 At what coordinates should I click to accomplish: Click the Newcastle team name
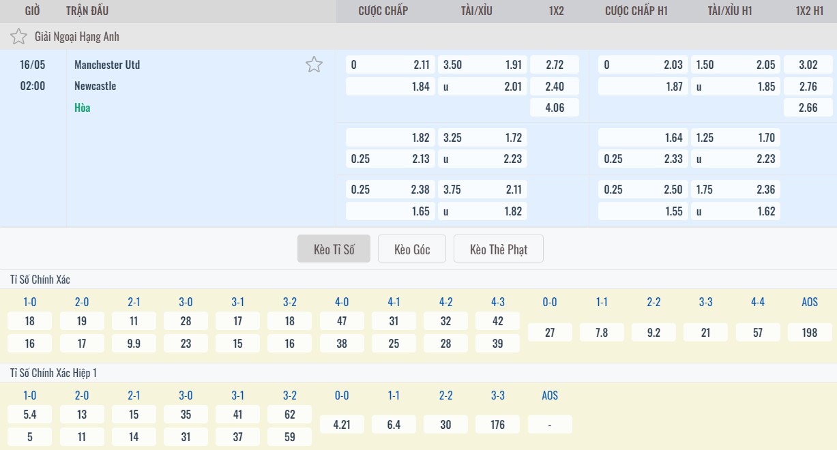pyautogui.click(x=96, y=87)
